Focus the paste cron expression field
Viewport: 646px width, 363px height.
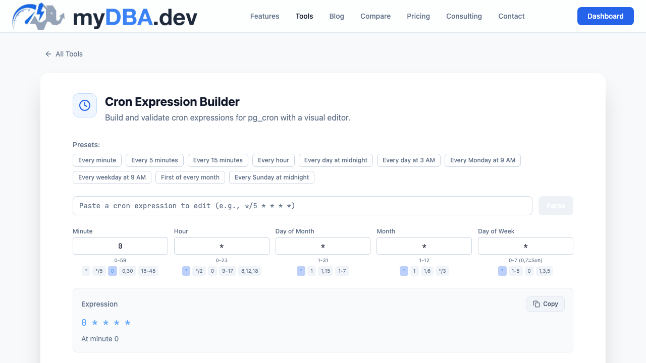pos(302,206)
